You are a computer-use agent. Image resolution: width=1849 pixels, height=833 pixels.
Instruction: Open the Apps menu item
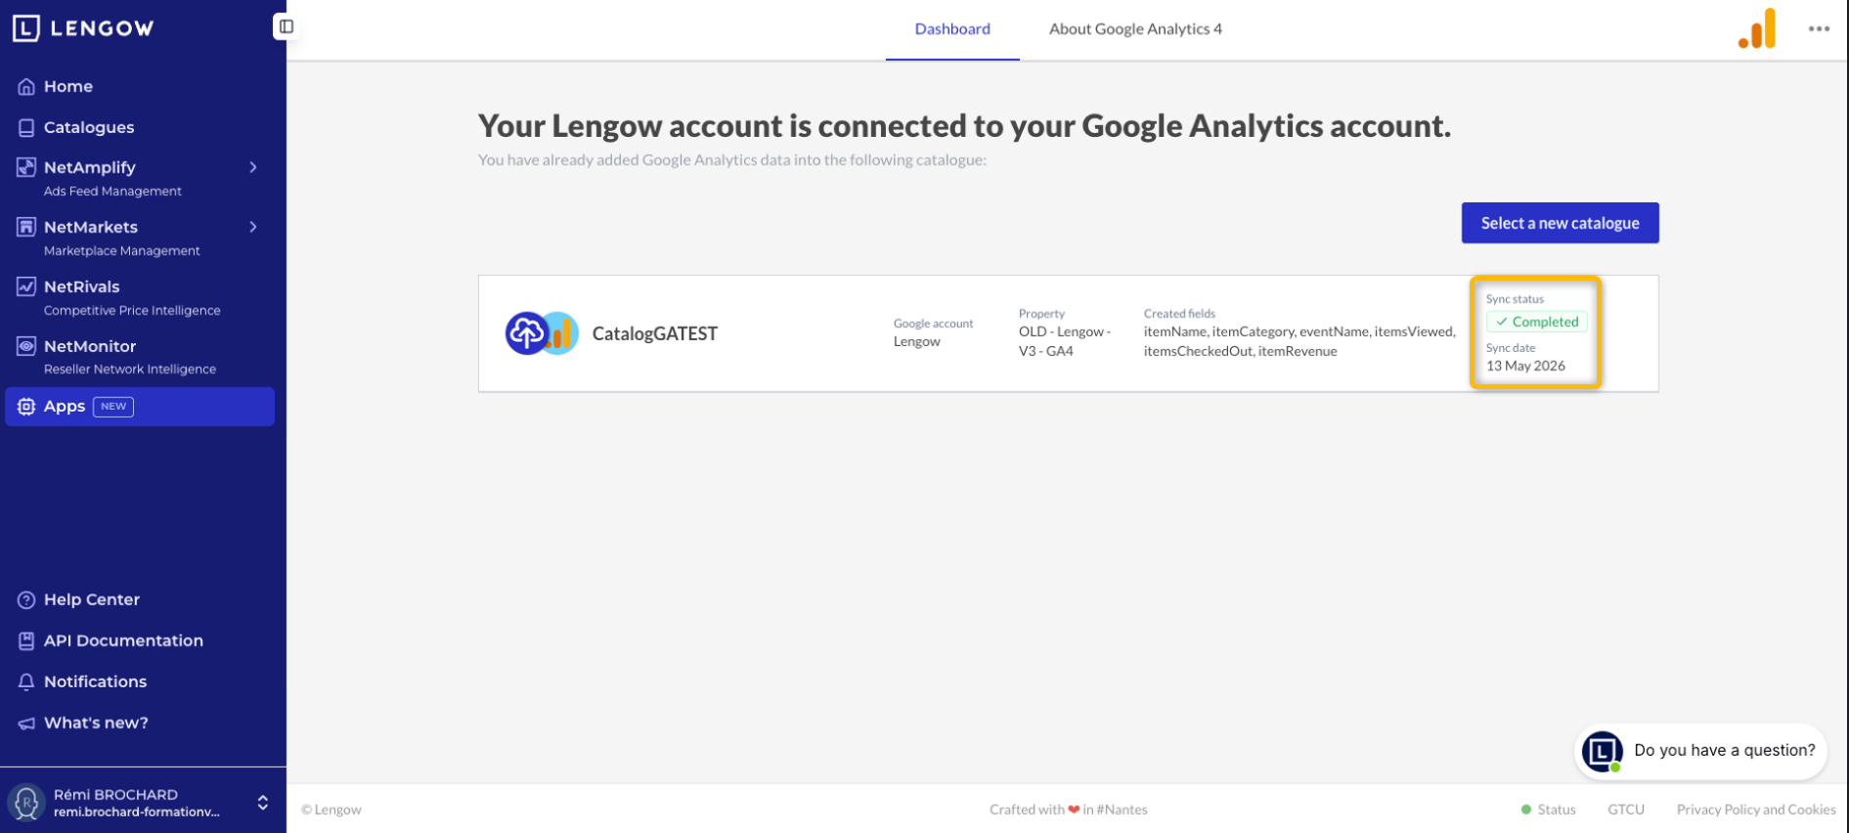point(140,407)
